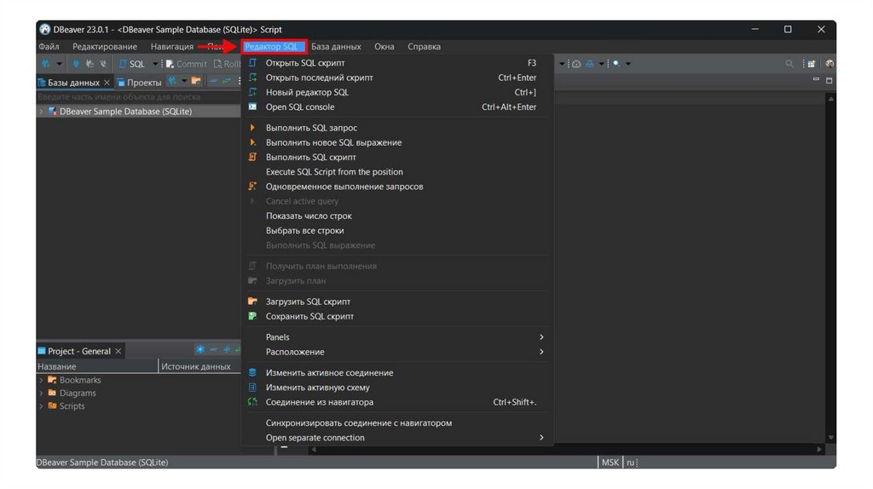The height and width of the screenshot is (489, 873).
Task: Click the SQLite database icon in navigator
Action: point(53,112)
